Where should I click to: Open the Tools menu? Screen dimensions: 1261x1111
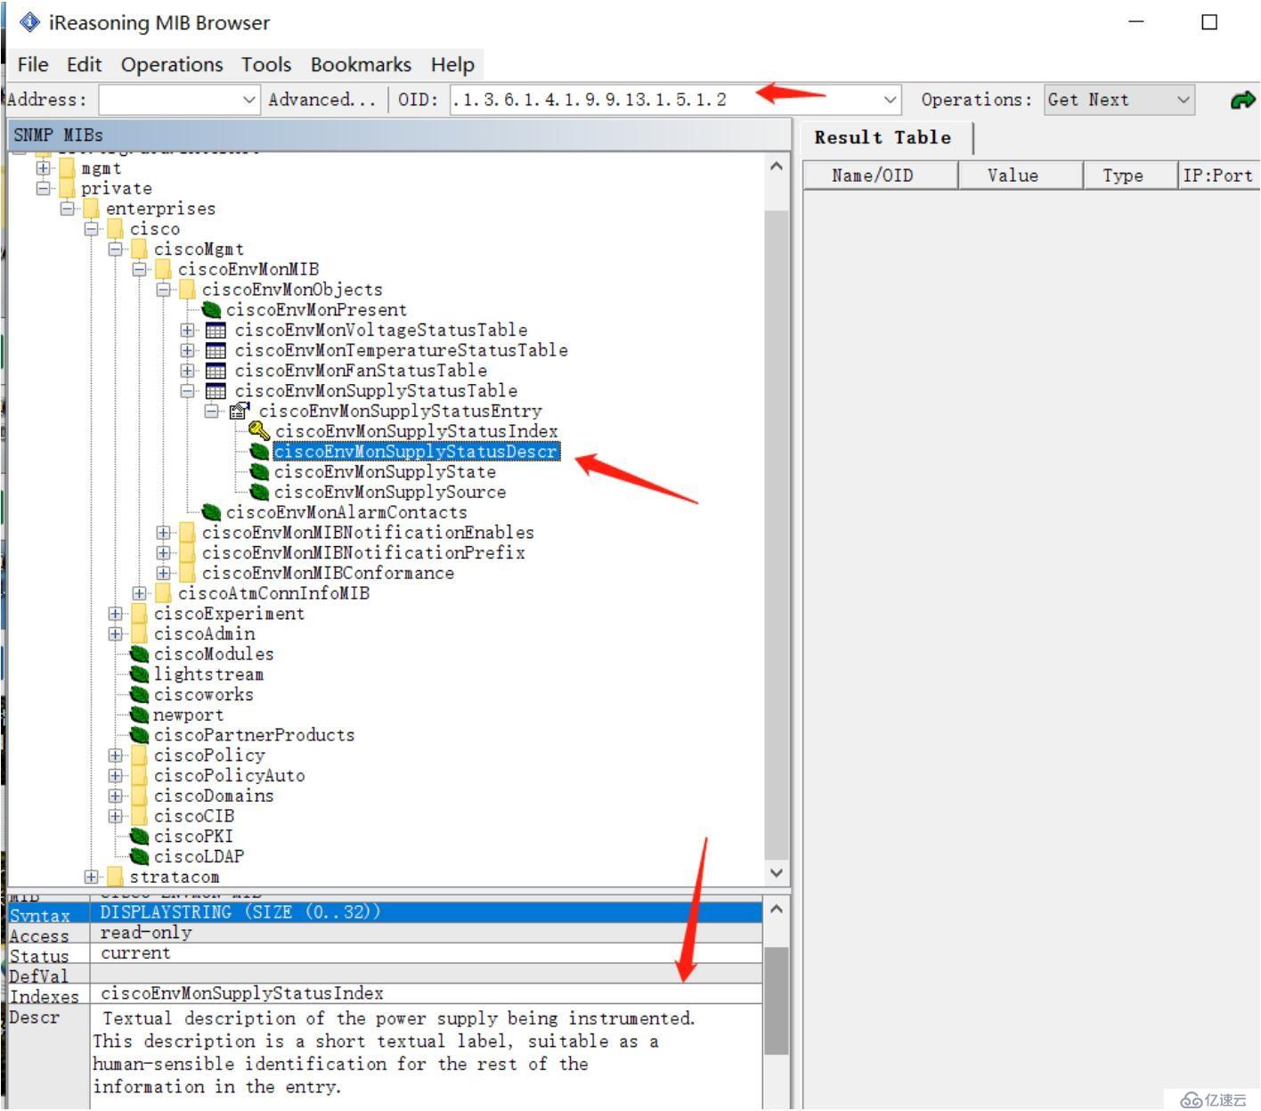click(266, 64)
